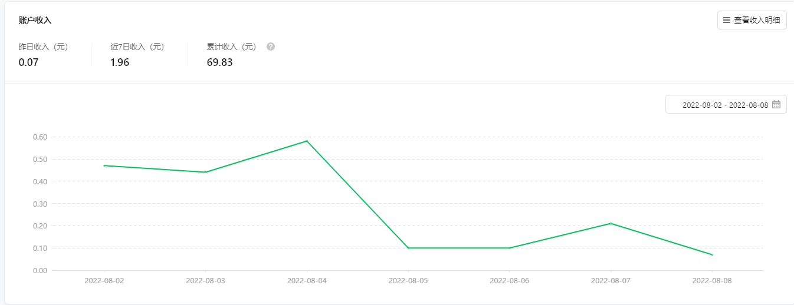Click the 2022-08-05 x-axis label
The width and height of the screenshot is (794, 305).
pos(408,281)
